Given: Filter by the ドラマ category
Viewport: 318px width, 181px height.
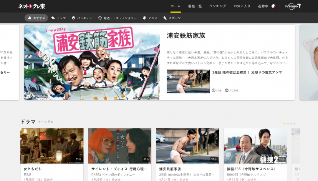Looking at the screenshot, I should tap(59, 18).
